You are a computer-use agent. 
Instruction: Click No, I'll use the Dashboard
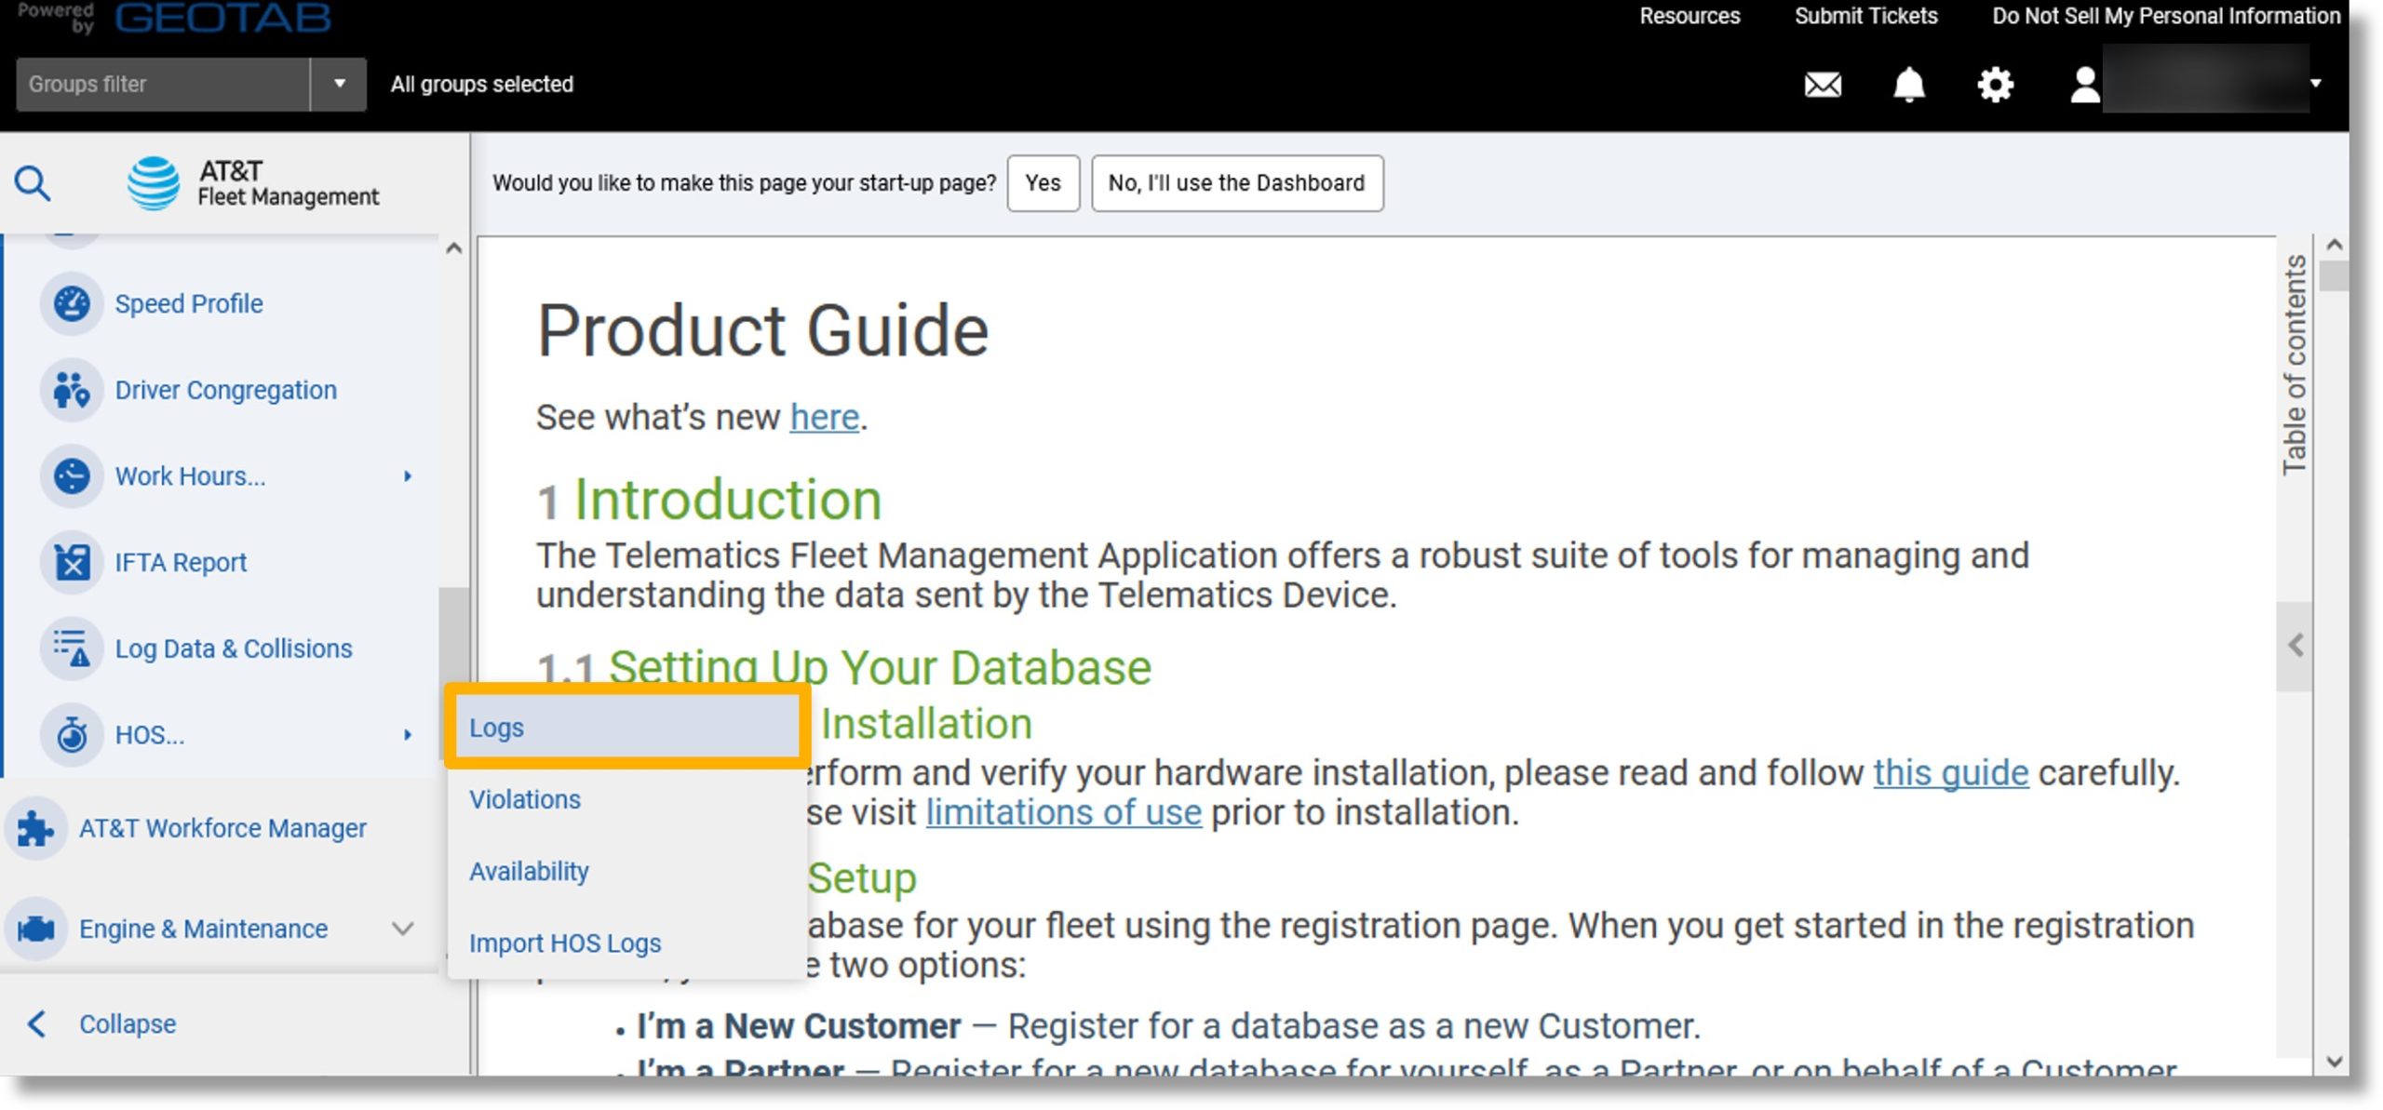(x=1236, y=183)
